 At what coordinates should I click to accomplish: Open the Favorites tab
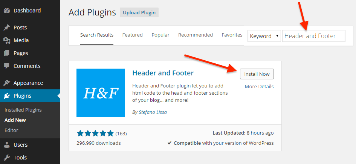[232, 35]
